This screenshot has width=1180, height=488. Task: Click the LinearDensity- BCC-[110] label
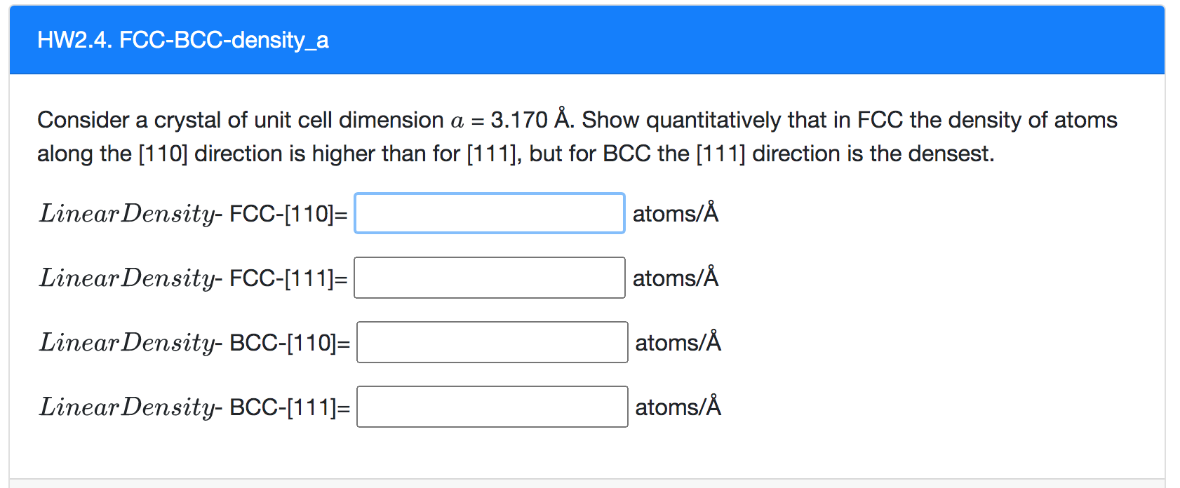(x=194, y=342)
